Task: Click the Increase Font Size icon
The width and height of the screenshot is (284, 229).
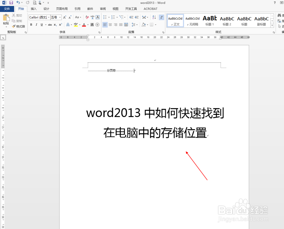Action: tap(64, 17)
